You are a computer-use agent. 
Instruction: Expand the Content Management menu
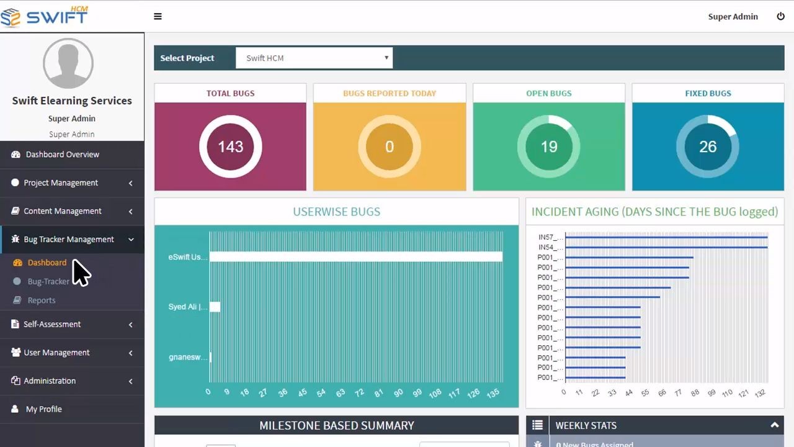72,211
